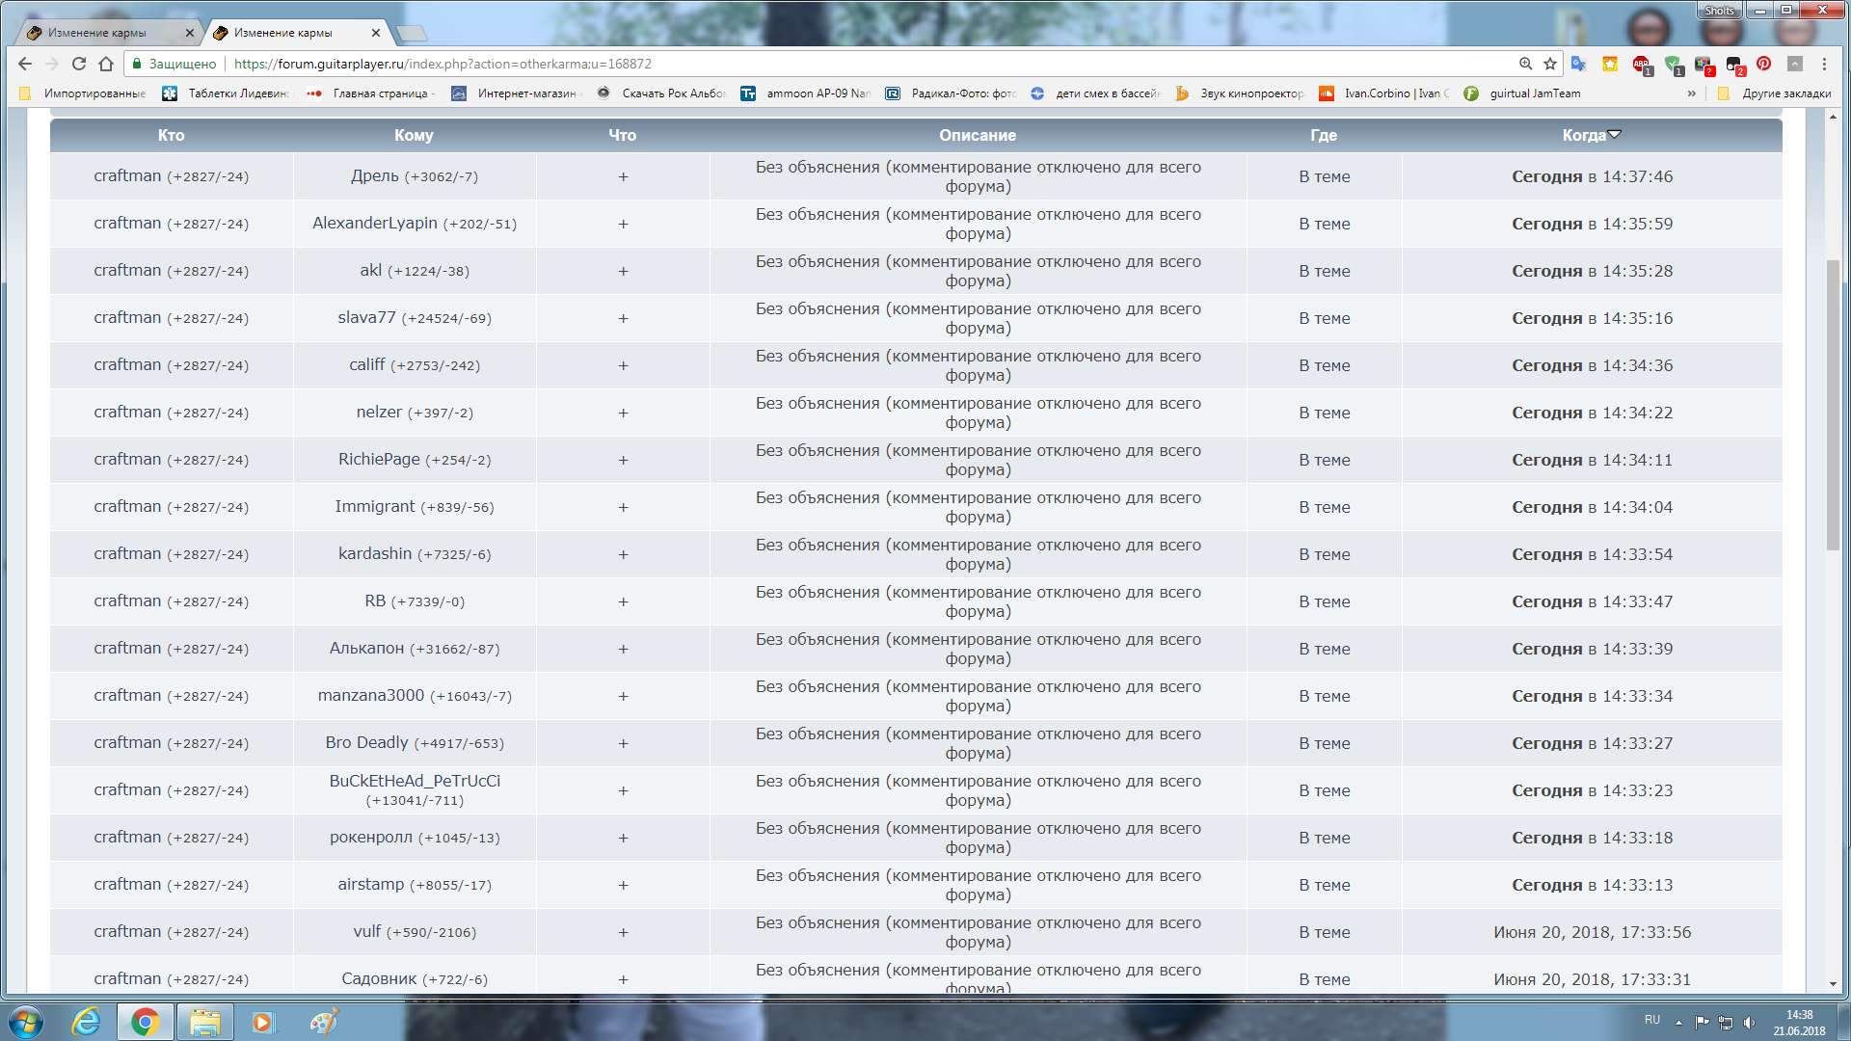The image size is (1851, 1041).
Task: Open Главная страница bookmark
Action: pos(370,93)
